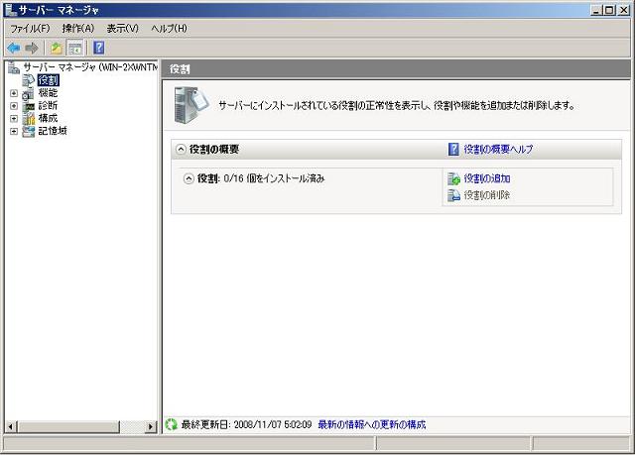Expand the 診断 tree node
This screenshot has height=455, width=635.
[14, 106]
